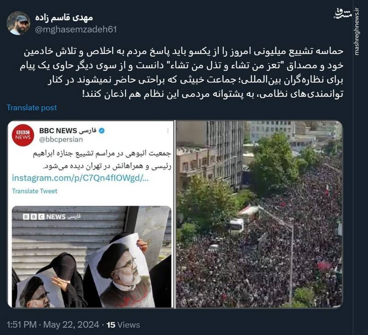Viewport: 368px width, 335px height.
Task: Click the 1:51 PM May 22, 2024 timestamp
Action: click(53, 325)
